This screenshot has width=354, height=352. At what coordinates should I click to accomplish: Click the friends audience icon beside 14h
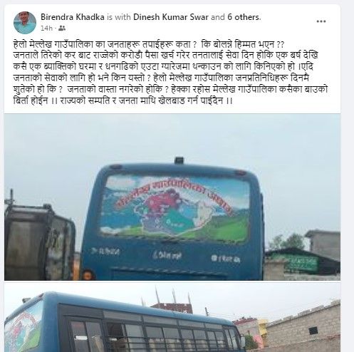pyautogui.click(x=62, y=29)
